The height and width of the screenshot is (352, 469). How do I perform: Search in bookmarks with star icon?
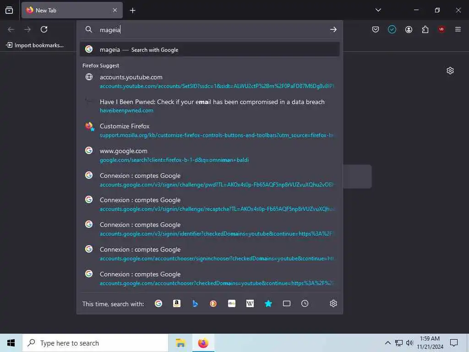(x=268, y=303)
